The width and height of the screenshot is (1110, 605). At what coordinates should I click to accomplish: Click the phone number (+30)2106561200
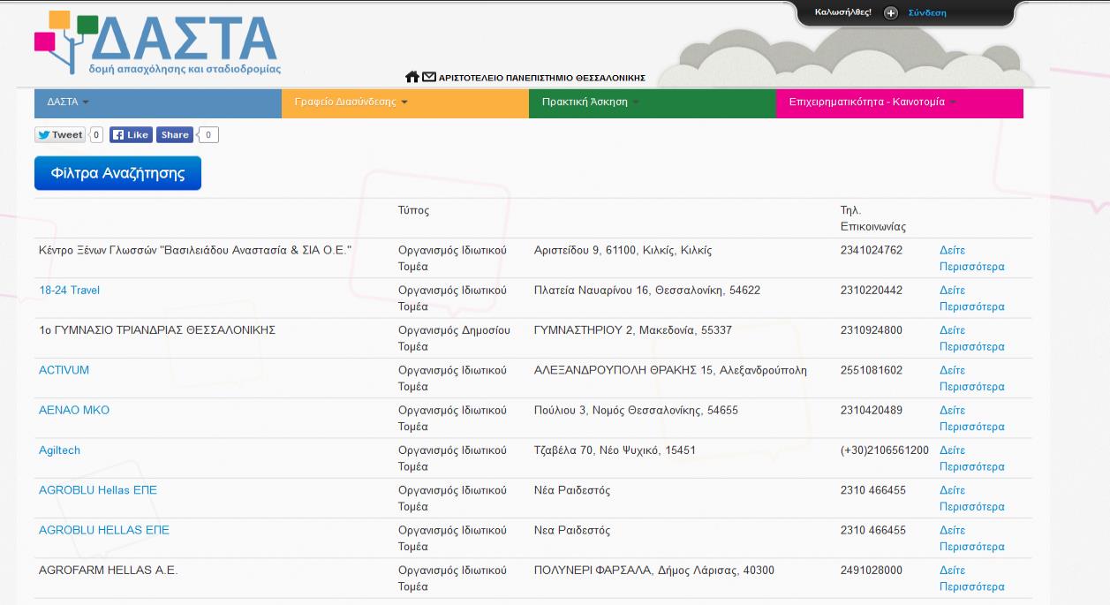click(x=885, y=450)
